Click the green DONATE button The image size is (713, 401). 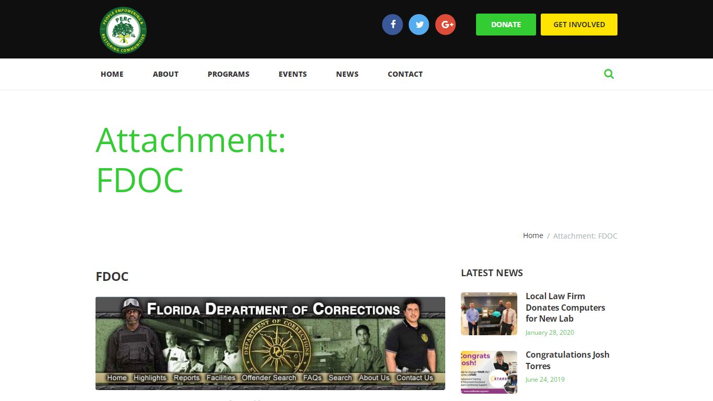pos(506,25)
